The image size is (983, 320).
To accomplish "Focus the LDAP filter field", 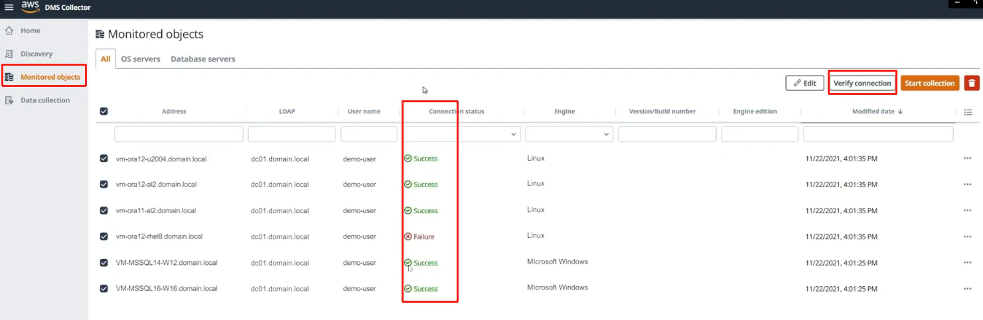I will [292, 134].
